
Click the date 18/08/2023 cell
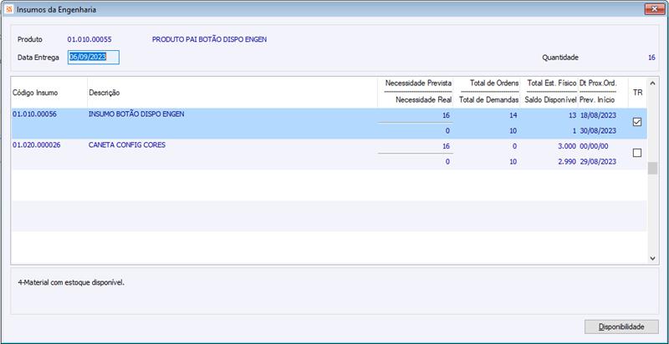598,115
